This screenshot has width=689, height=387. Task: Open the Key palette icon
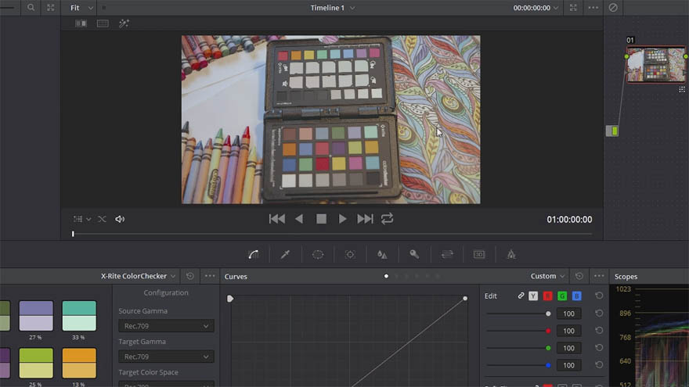[414, 255]
